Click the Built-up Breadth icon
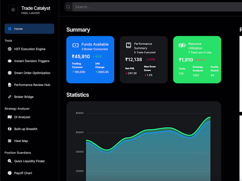Image resolution: width=242 pixels, height=181 pixels. (10, 129)
